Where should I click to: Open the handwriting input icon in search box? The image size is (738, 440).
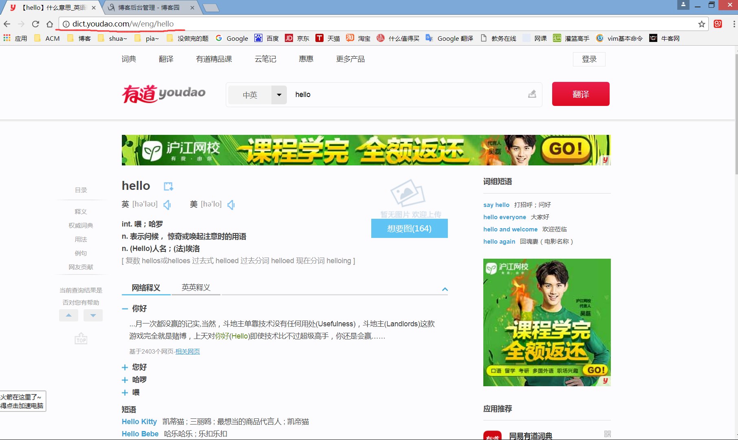pos(532,95)
